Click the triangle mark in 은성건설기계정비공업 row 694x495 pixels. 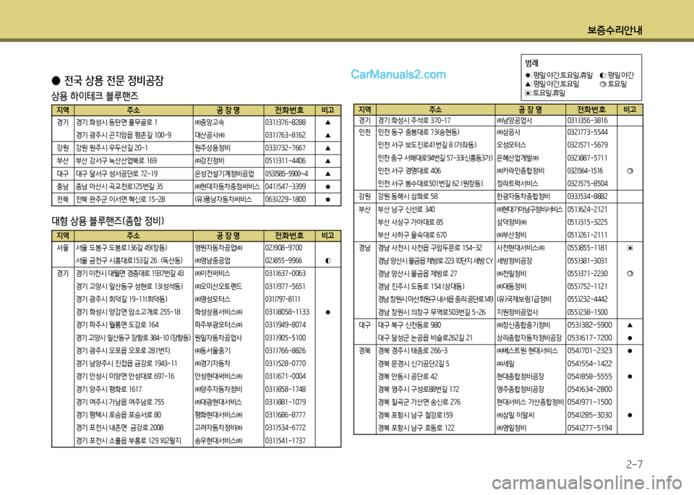pos(328,173)
